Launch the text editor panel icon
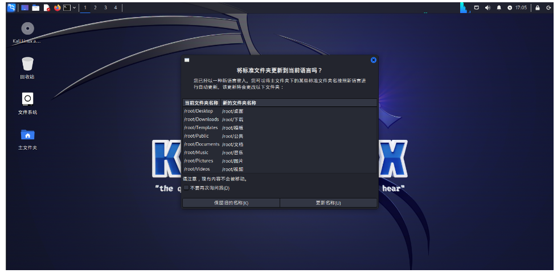557x273 pixels. 46,7
